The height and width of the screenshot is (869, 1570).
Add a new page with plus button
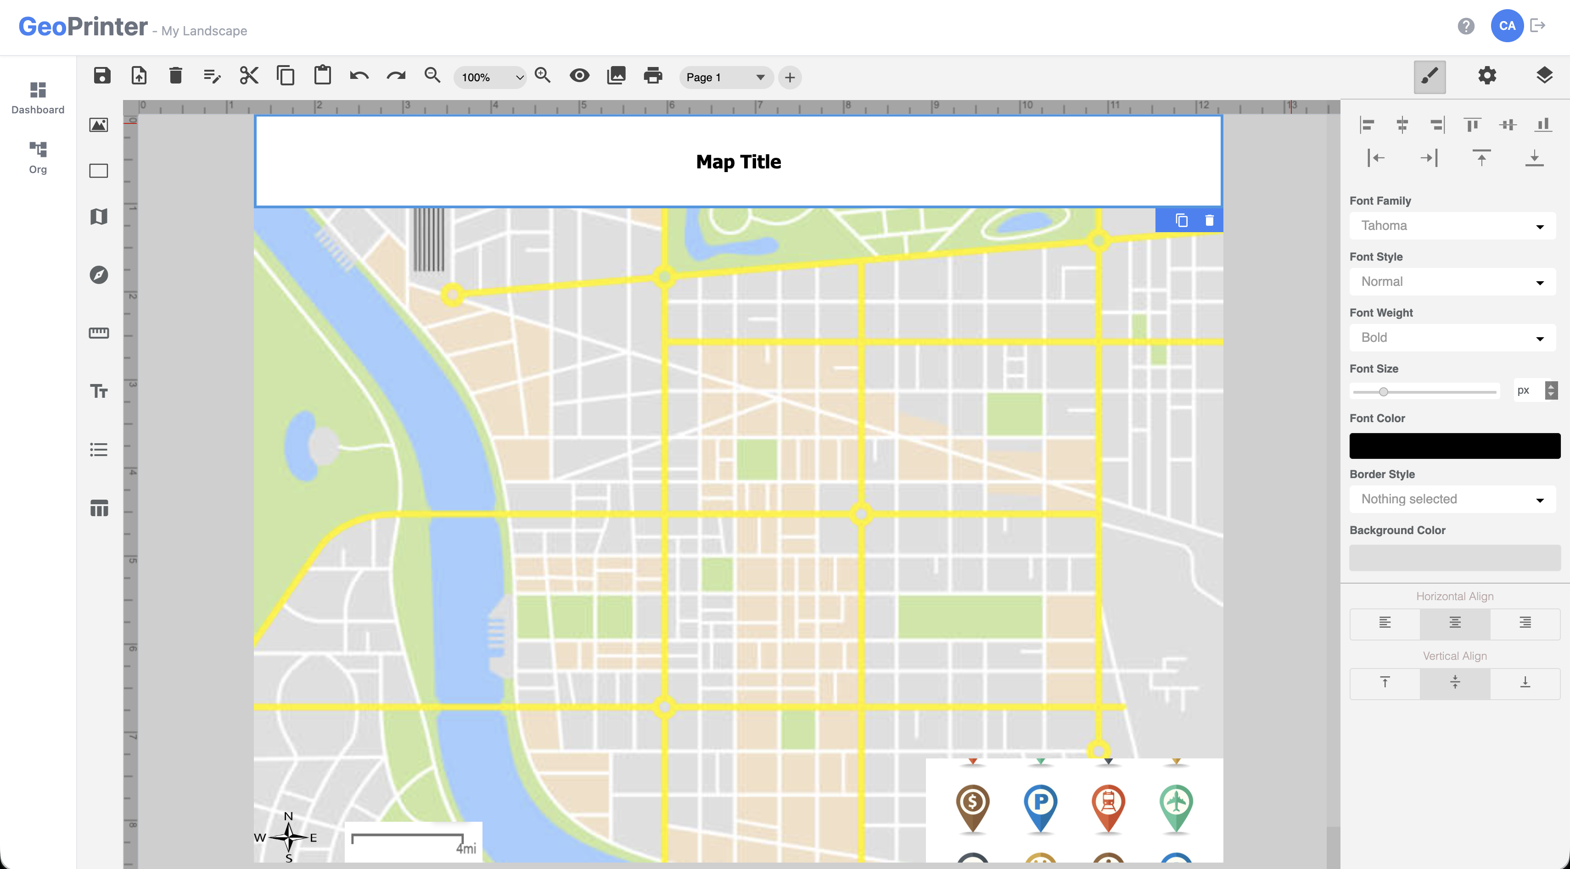coord(790,78)
